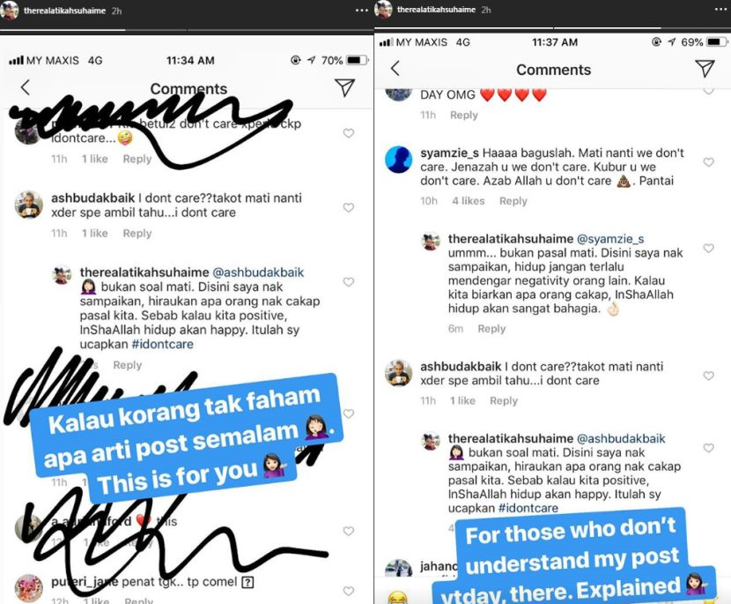
Task: Open three-dot story options on right story
Action: tap(720, 10)
